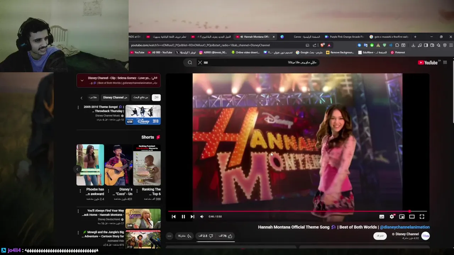Viewport: 454px width, 255px height.
Task: Select the 'Disney Channel' filter chip
Action: 115,97
